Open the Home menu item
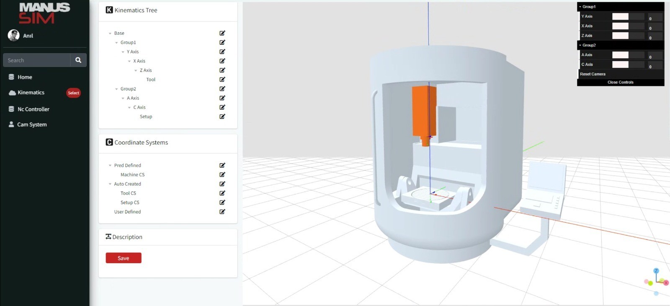Image resolution: width=670 pixels, height=306 pixels. click(25, 77)
